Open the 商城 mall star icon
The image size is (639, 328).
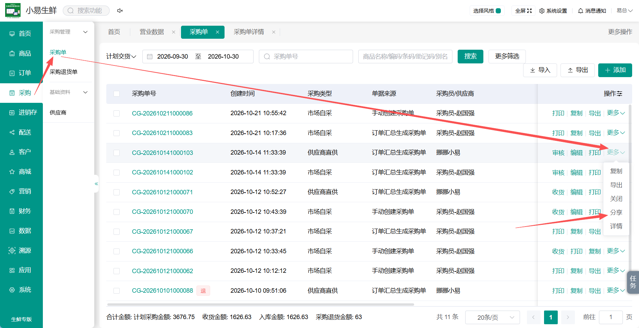pos(12,172)
